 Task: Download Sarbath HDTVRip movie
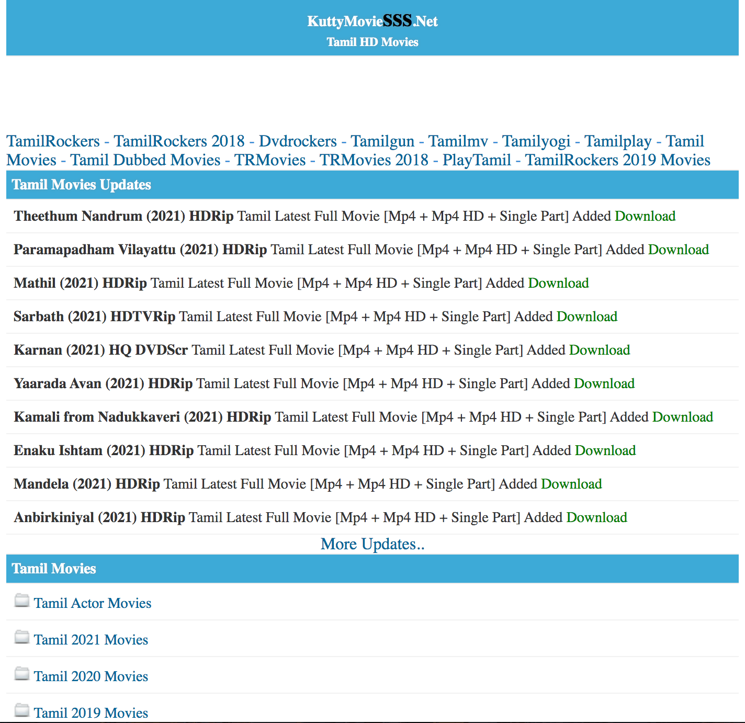(x=587, y=317)
